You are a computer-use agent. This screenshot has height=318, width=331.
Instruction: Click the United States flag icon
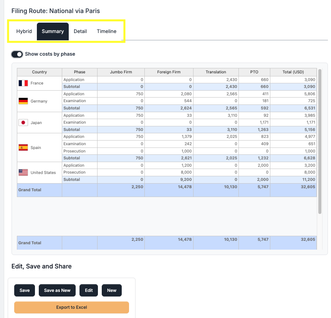(23, 172)
